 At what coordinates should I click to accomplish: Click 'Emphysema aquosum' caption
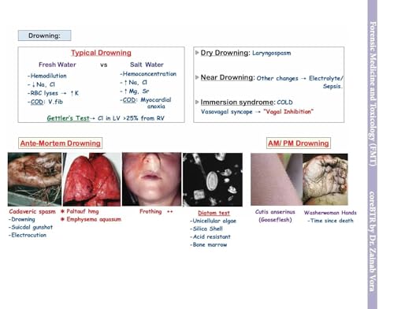(x=94, y=219)
